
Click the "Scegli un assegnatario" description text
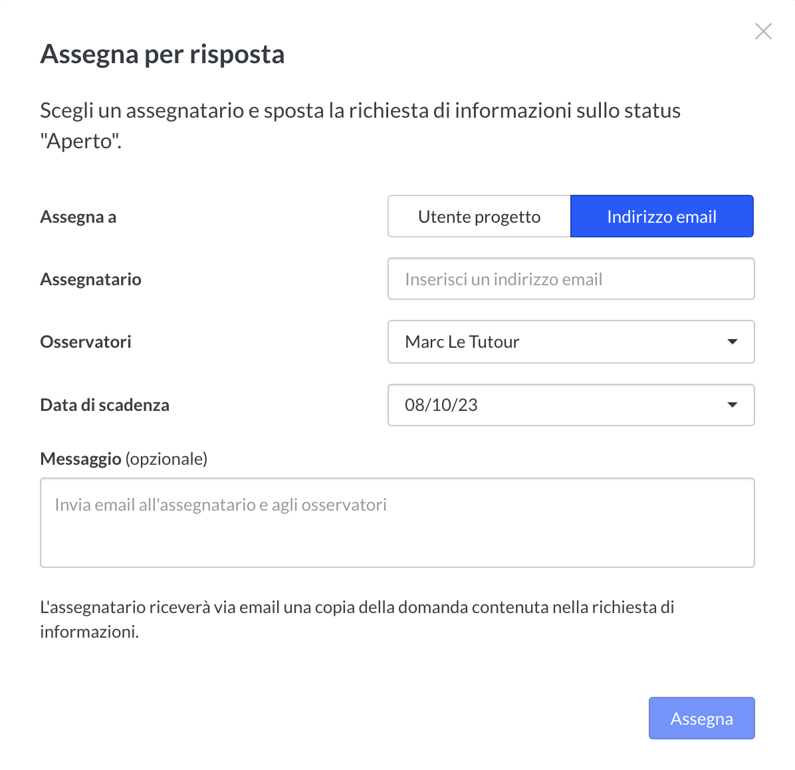point(360,110)
